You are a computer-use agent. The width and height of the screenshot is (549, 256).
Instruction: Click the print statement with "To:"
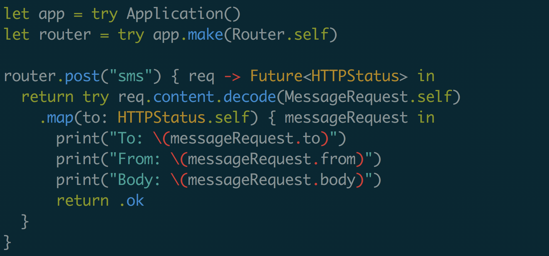(x=201, y=139)
